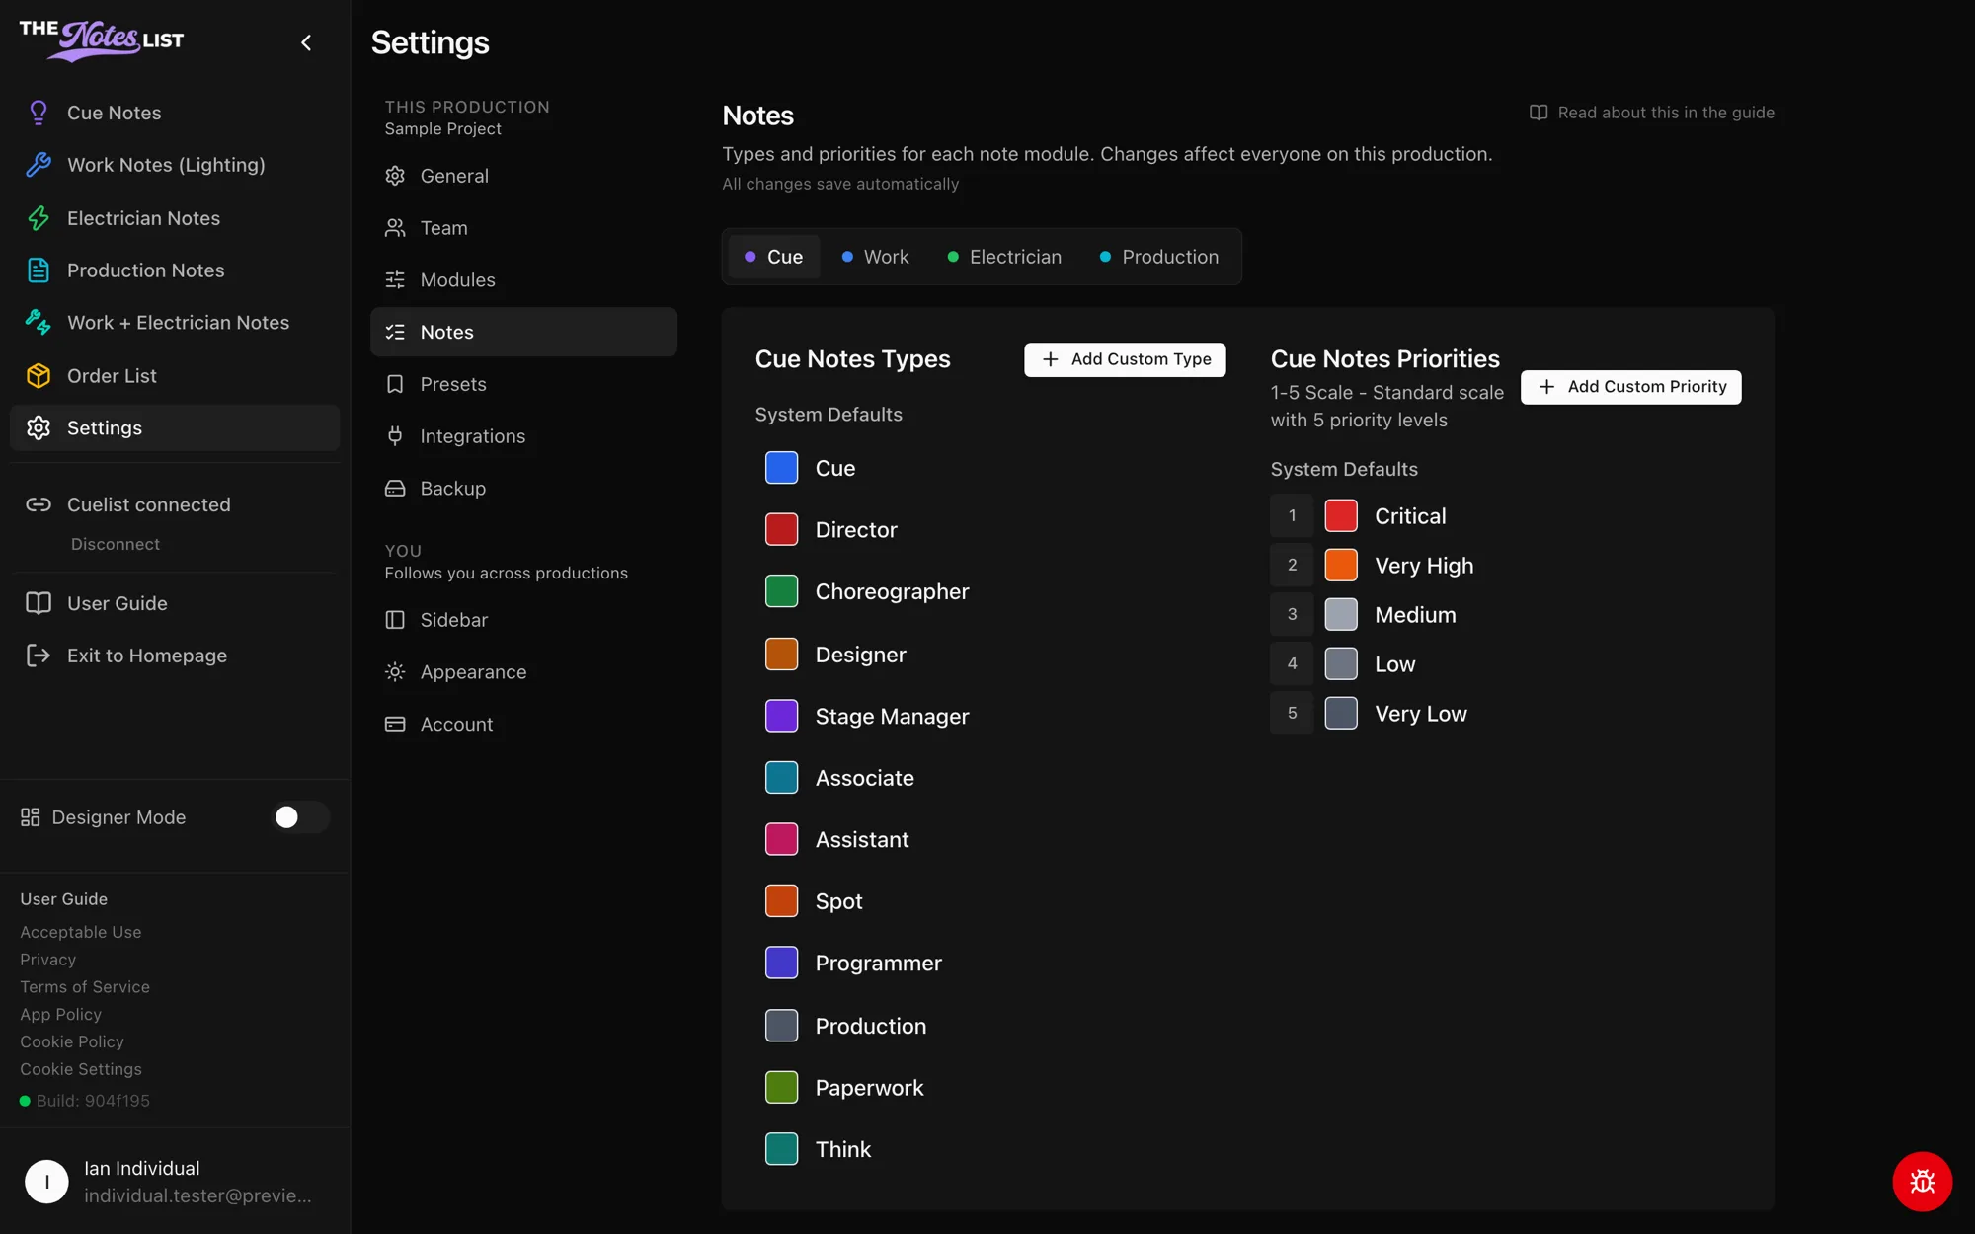Toggle the Designer Mode switch

click(x=300, y=817)
